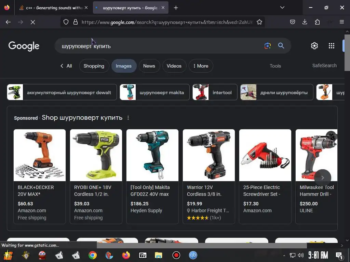
Task: Select the Images tab
Action: (124, 66)
